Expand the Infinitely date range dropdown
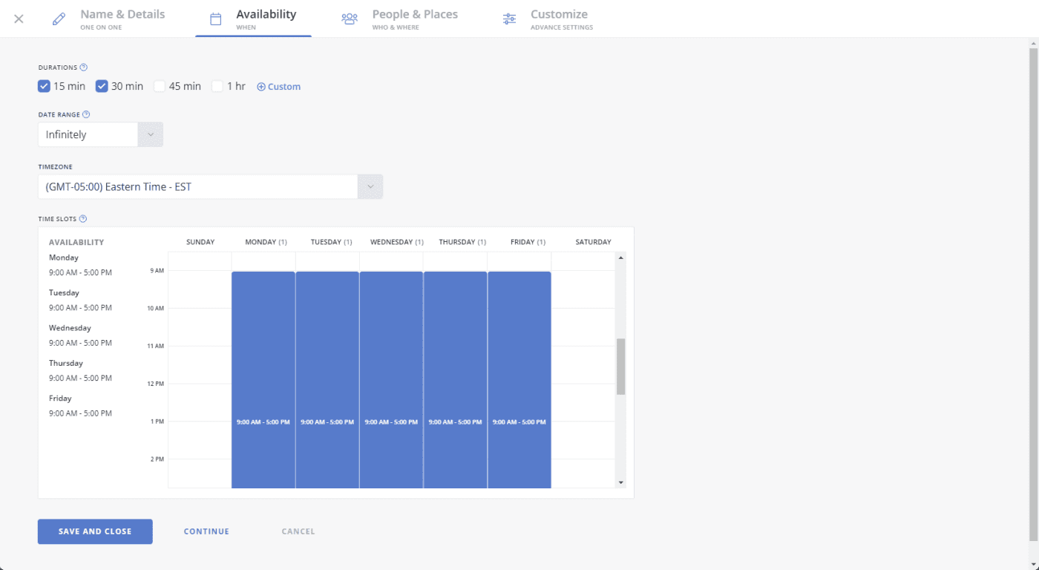 pyautogui.click(x=100, y=134)
